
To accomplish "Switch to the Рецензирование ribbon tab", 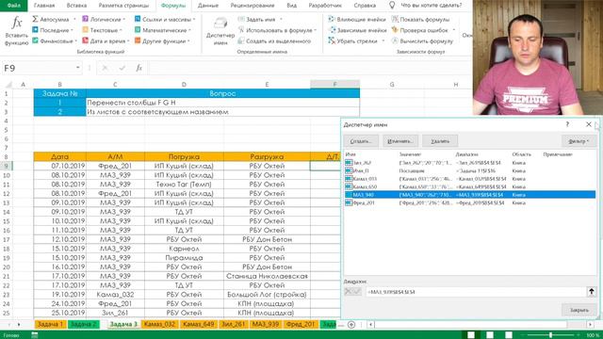I will pyautogui.click(x=253, y=6).
